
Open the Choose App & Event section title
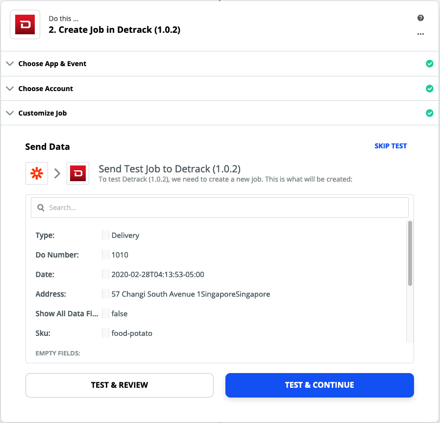[x=52, y=64]
